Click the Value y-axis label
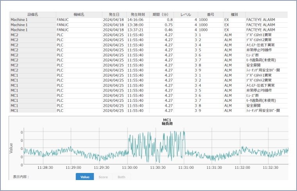 click(x=11, y=147)
